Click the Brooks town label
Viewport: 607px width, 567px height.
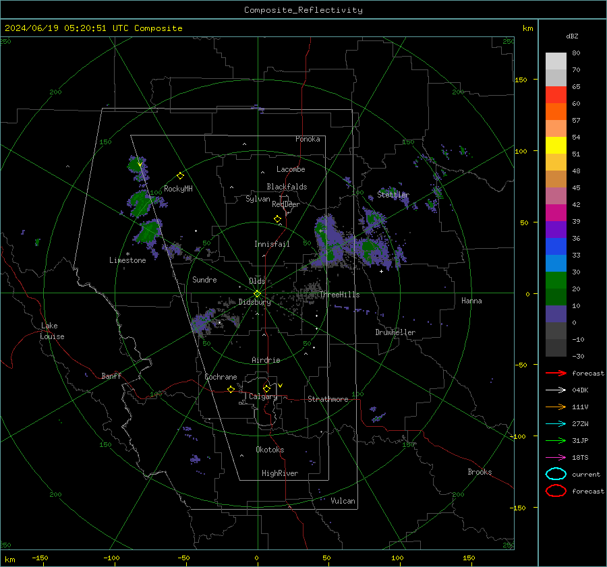coord(480,472)
